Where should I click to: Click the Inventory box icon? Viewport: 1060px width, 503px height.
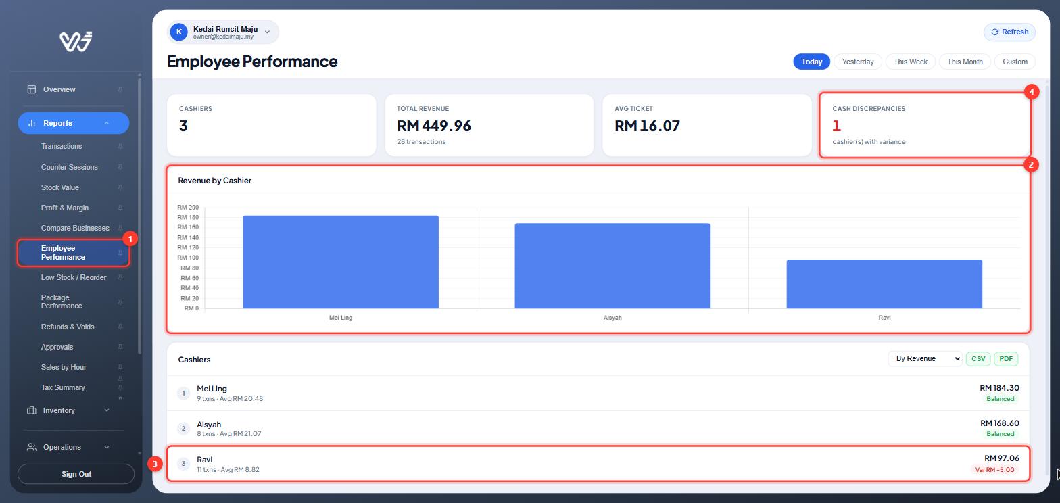click(x=31, y=410)
